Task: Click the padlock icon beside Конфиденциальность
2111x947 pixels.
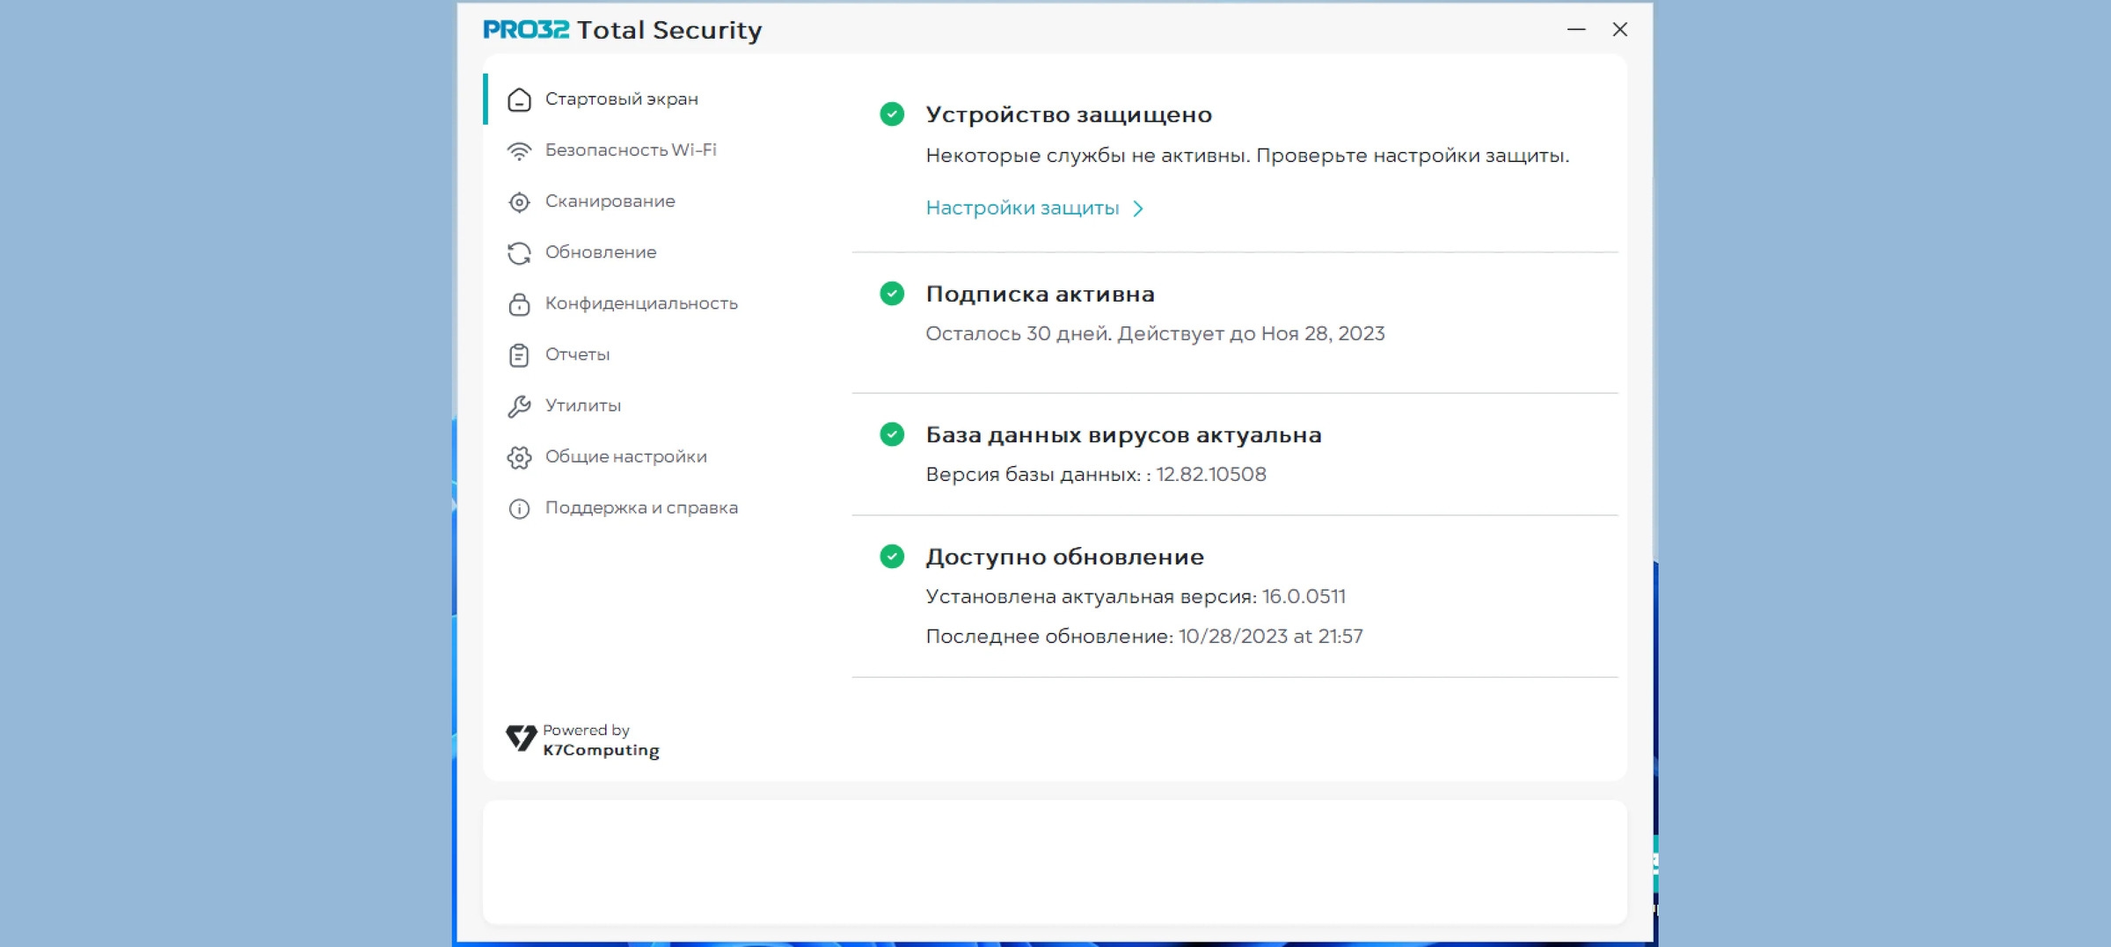Action: pyautogui.click(x=519, y=304)
